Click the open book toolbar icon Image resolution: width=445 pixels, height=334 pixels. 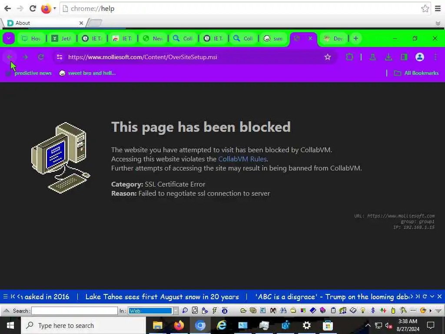(353, 311)
